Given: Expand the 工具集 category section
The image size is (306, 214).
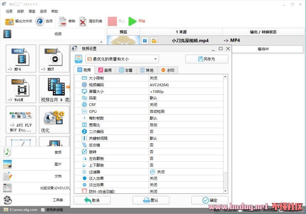Looking at the screenshot, I should pos(36,200).
